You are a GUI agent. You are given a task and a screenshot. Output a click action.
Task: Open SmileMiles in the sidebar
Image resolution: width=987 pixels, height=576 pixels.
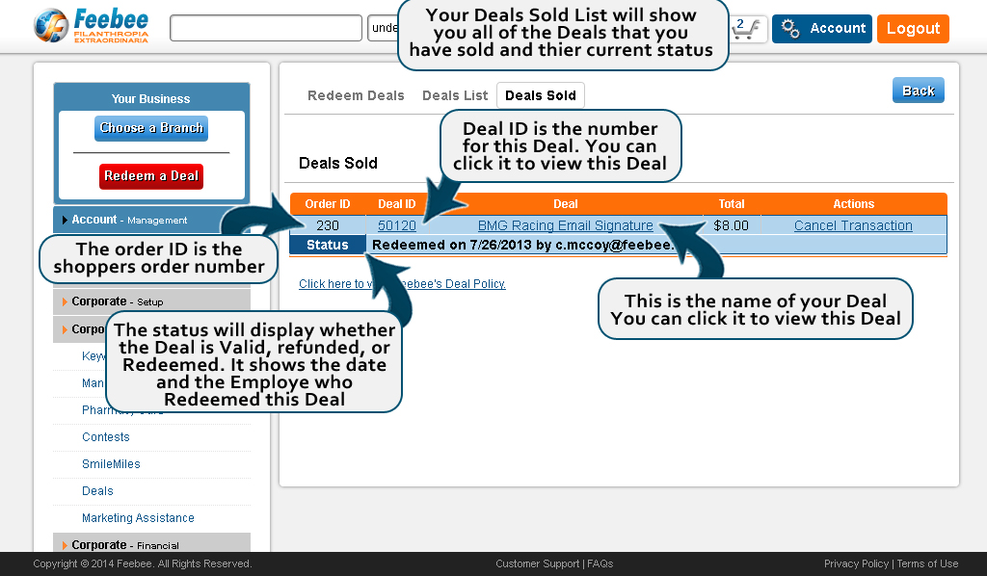click(111, 464)
